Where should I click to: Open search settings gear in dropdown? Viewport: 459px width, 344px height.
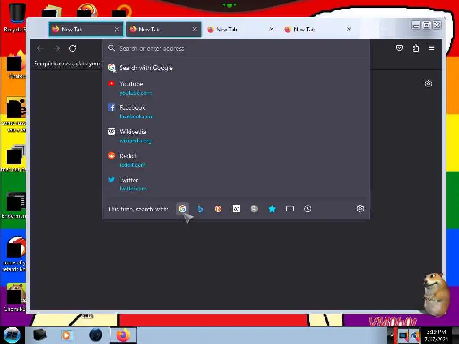point(360,209)
